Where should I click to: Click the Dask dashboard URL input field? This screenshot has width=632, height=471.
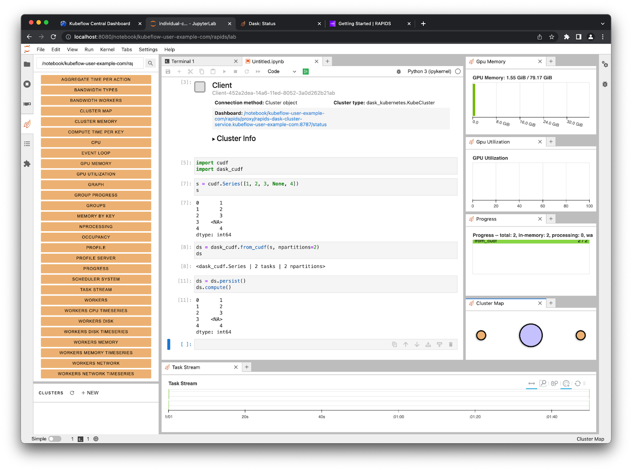tap(90, 63)
